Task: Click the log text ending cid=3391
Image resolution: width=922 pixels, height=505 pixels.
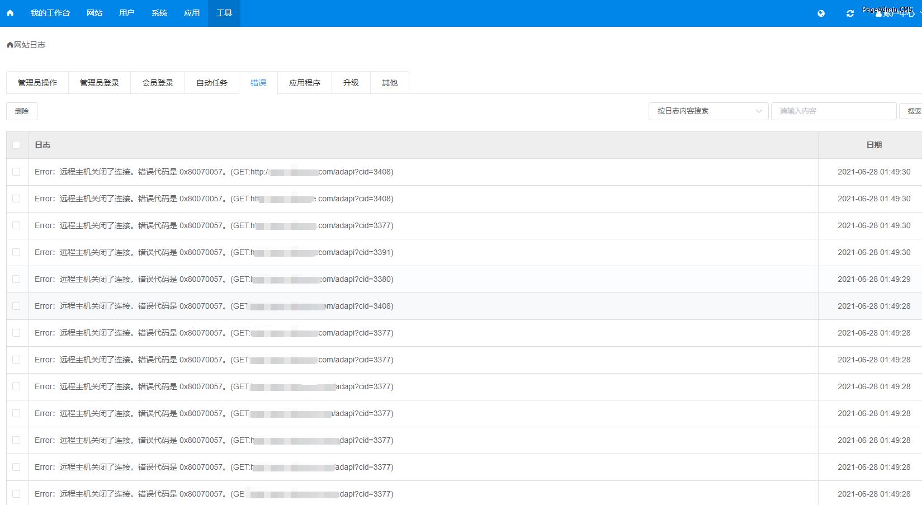Action: coord(214,252)
